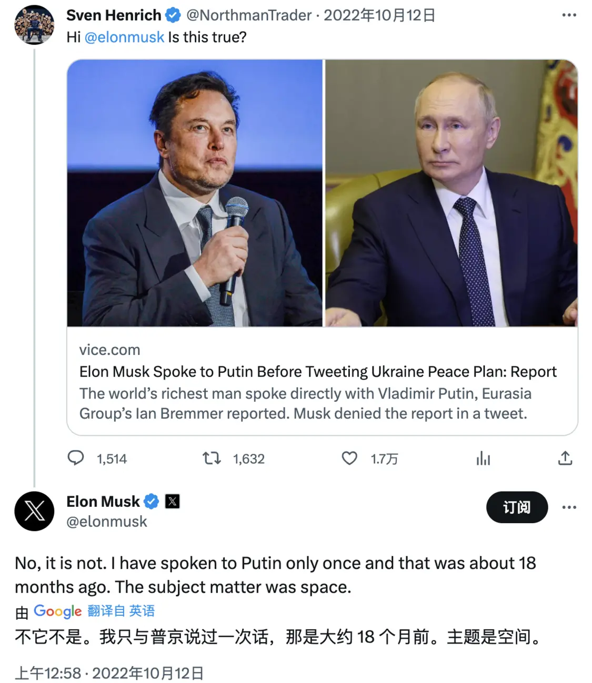Open Elon Musk's X logo avatar
Image resolution: width=592 pixels, height=683 pixels.
click(x=34, y=511)
